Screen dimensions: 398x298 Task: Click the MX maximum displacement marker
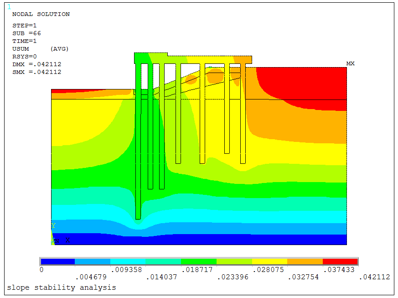[x=350, y=63]
